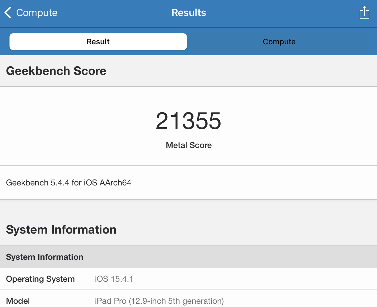The width and height of the screenshot is (377, 307).
Task: Select the iOS 15.4.1 value
Action: pos(114,279)
